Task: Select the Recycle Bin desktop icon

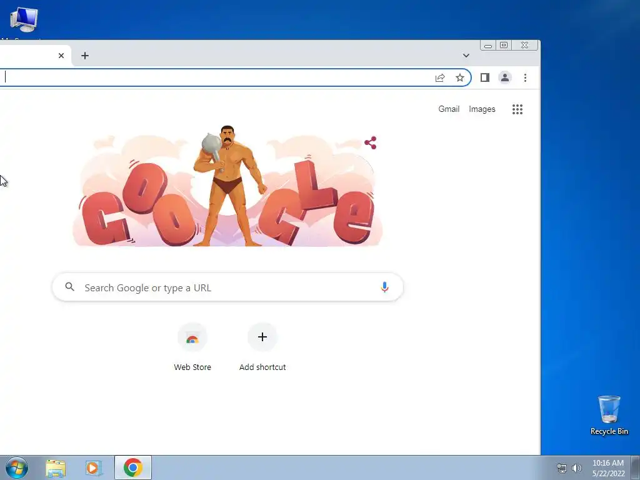Action: [609, 415]
